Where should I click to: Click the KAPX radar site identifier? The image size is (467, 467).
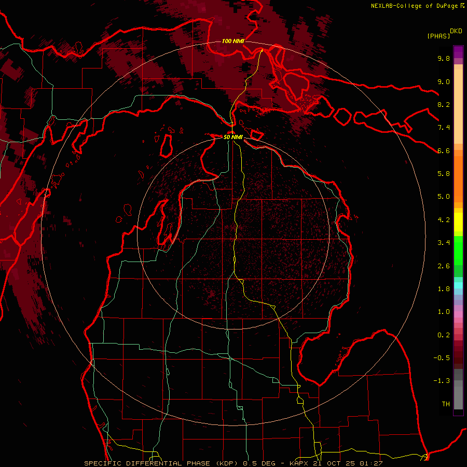(299, 463)
